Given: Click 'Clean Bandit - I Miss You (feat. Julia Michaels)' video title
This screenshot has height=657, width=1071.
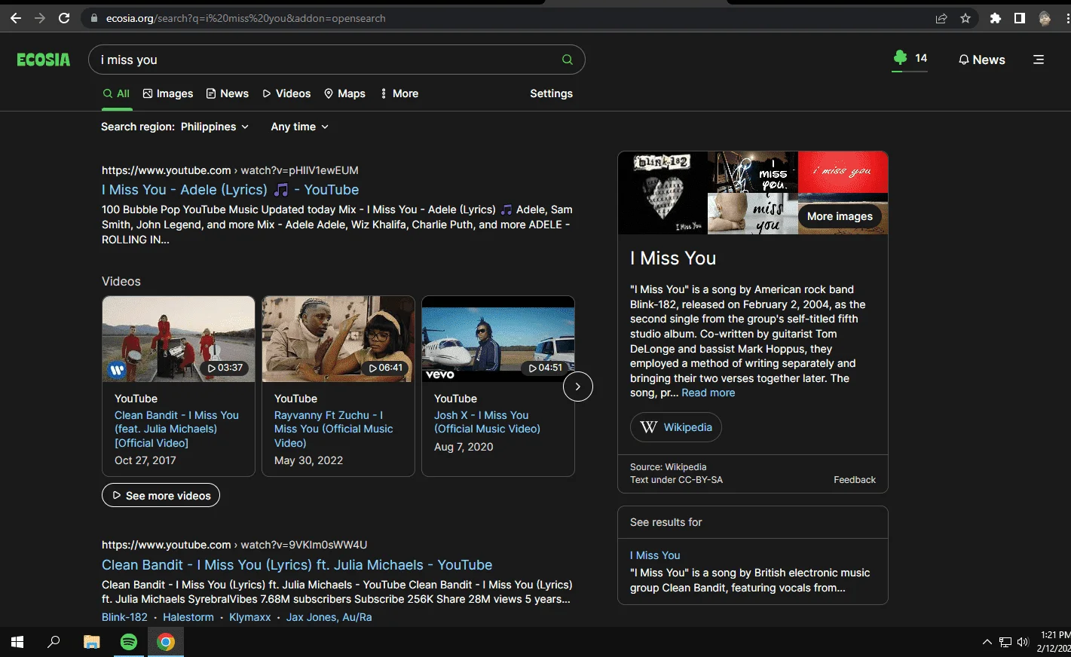Looking at the screenshot, I should pyautogui.click(x=176, y=429).
